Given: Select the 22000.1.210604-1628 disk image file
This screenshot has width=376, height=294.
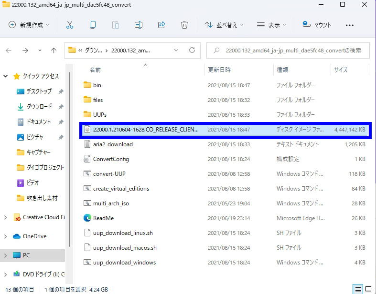Looking at the screenshot, I should click(x=225, y=130).
